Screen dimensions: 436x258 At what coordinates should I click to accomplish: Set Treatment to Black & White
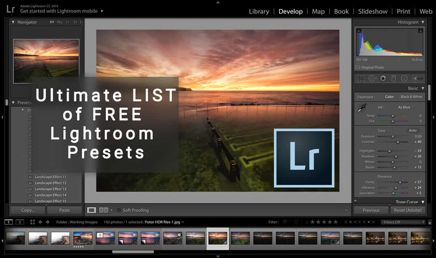(411, 97)
